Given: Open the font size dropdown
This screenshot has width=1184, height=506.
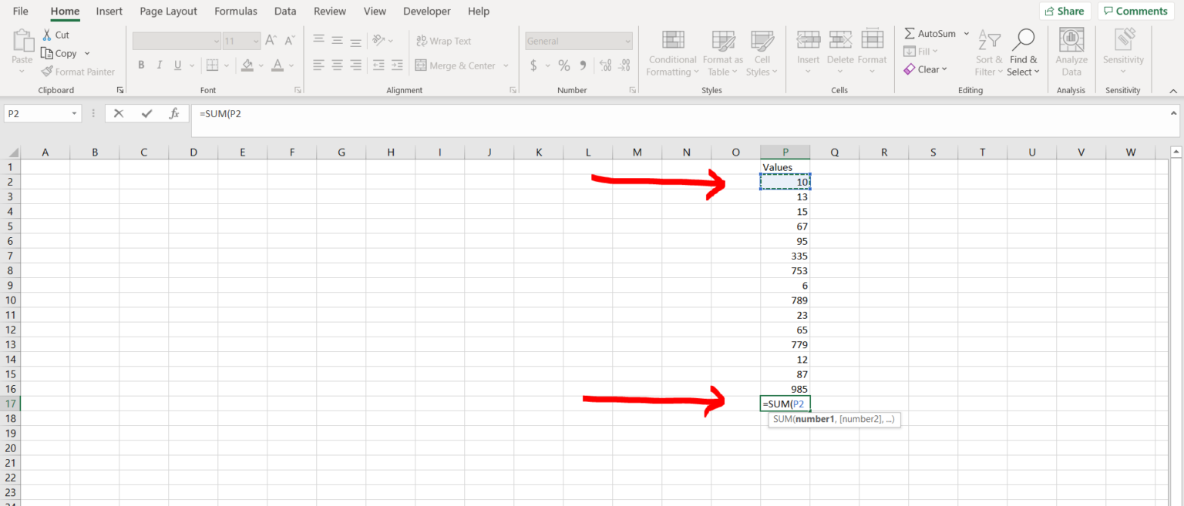Looking at the screenshot, I should click(254, 41).
